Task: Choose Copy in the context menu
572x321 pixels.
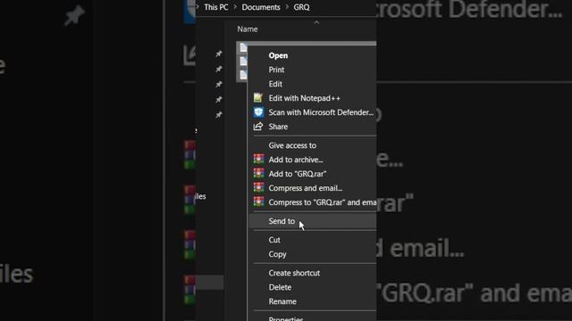Action: [x=277, y=254]
